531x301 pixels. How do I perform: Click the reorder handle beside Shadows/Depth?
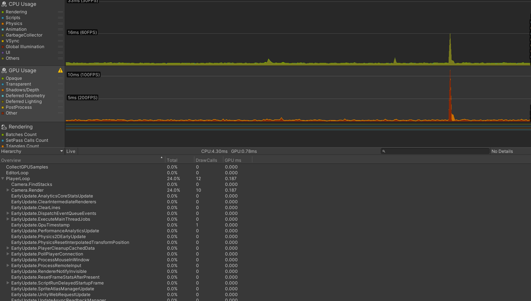60,90
